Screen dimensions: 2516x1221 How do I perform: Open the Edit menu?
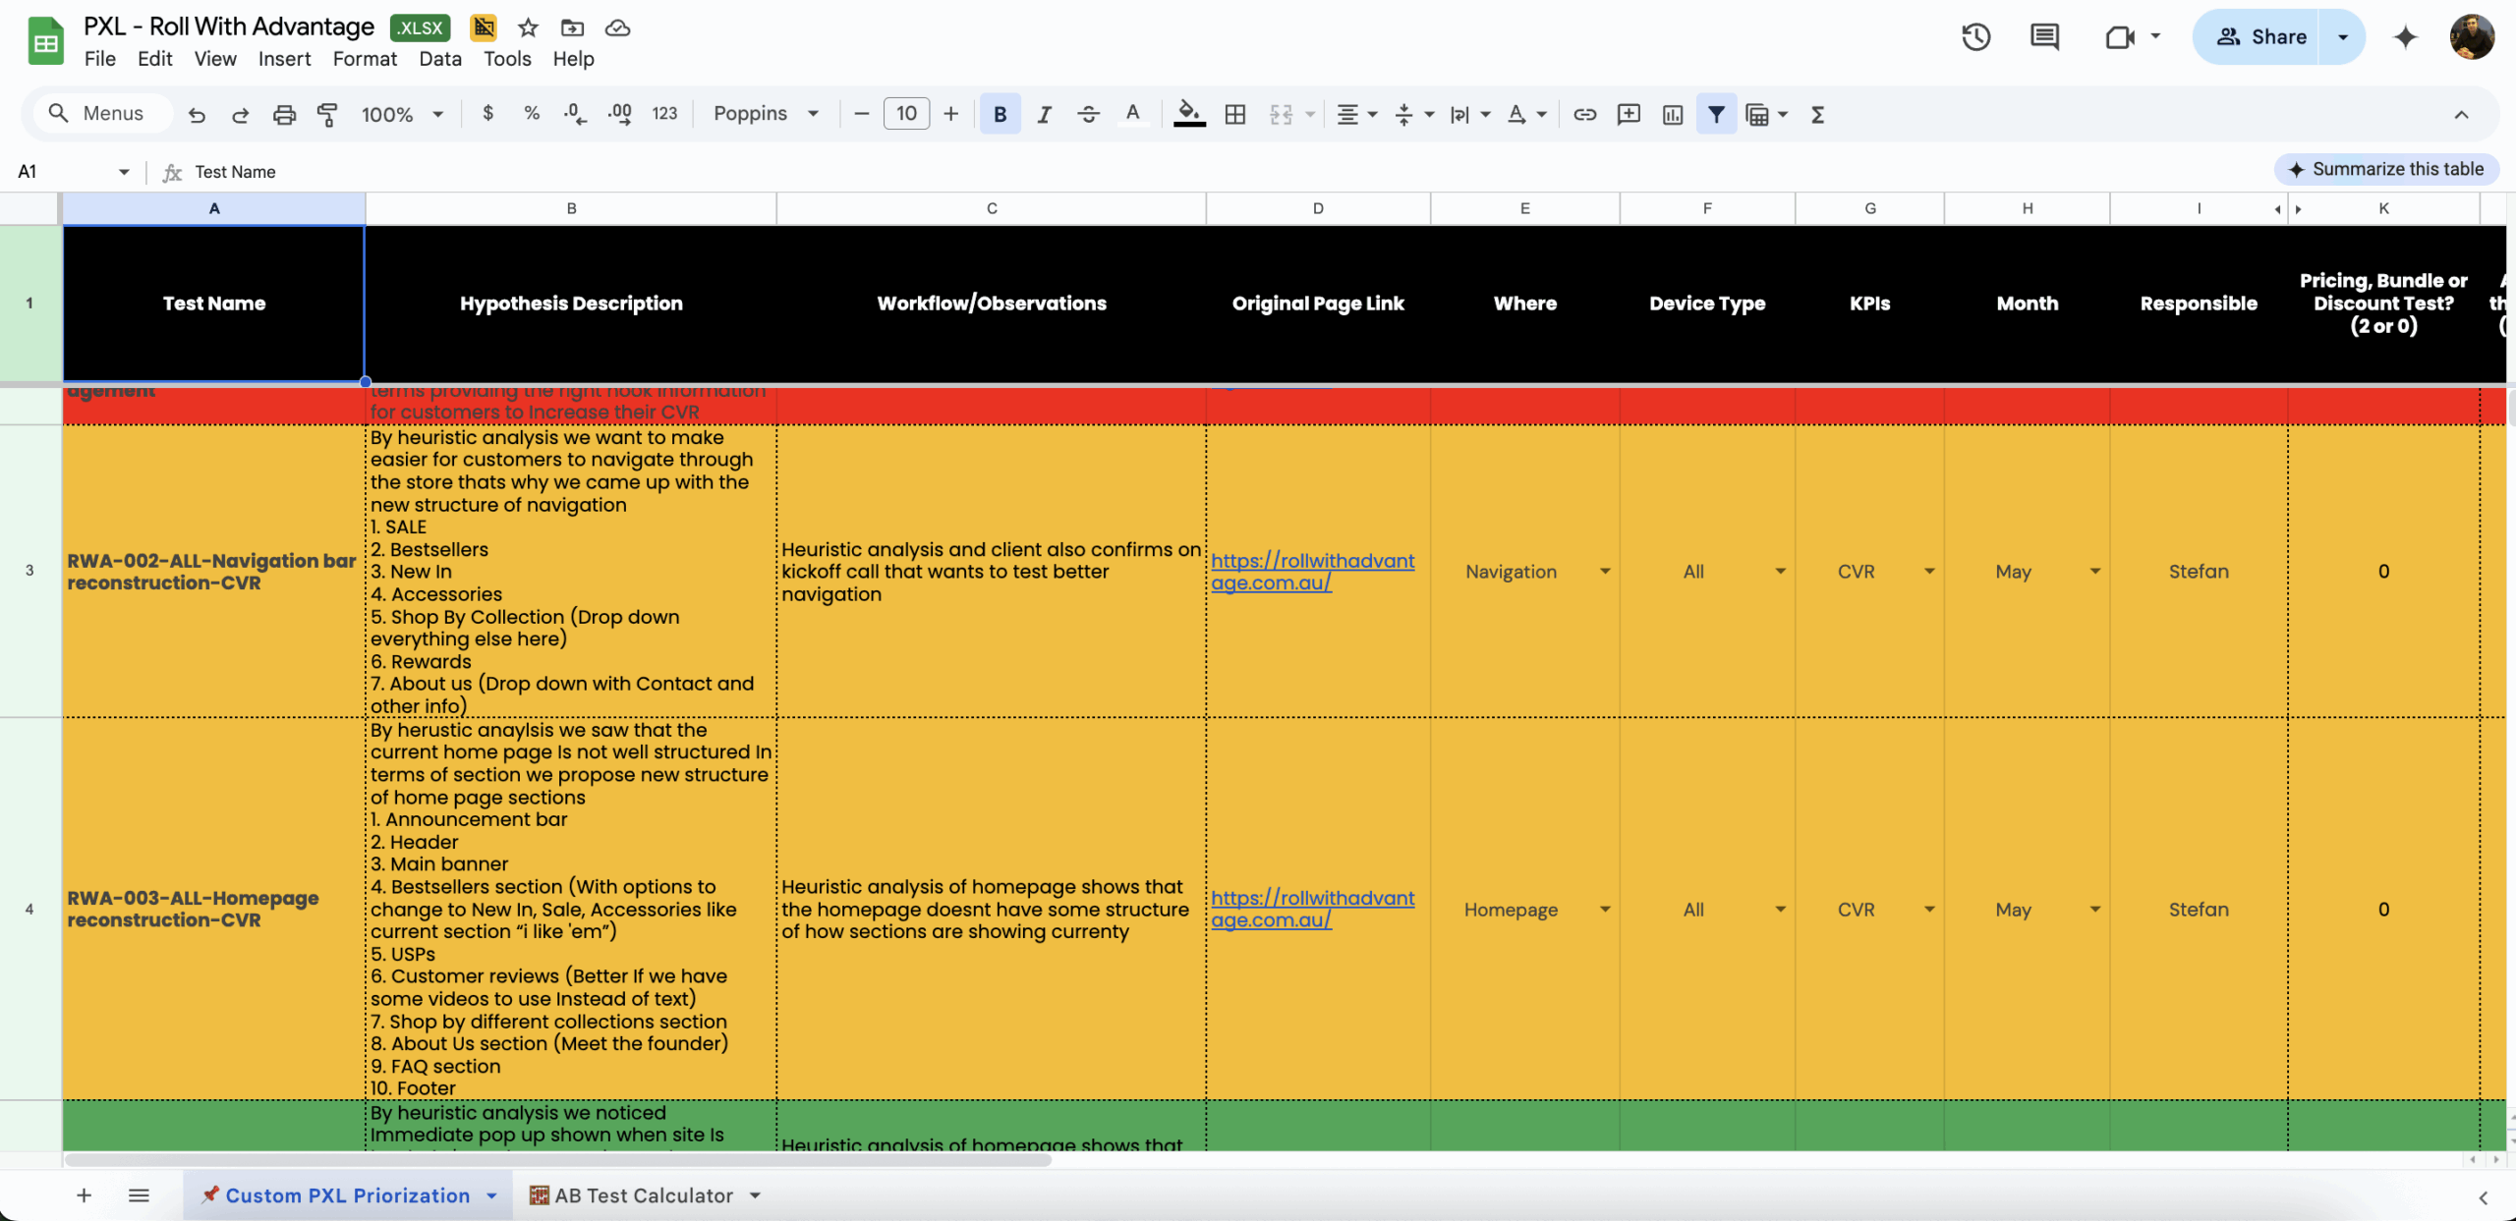(x=155, y=59)
